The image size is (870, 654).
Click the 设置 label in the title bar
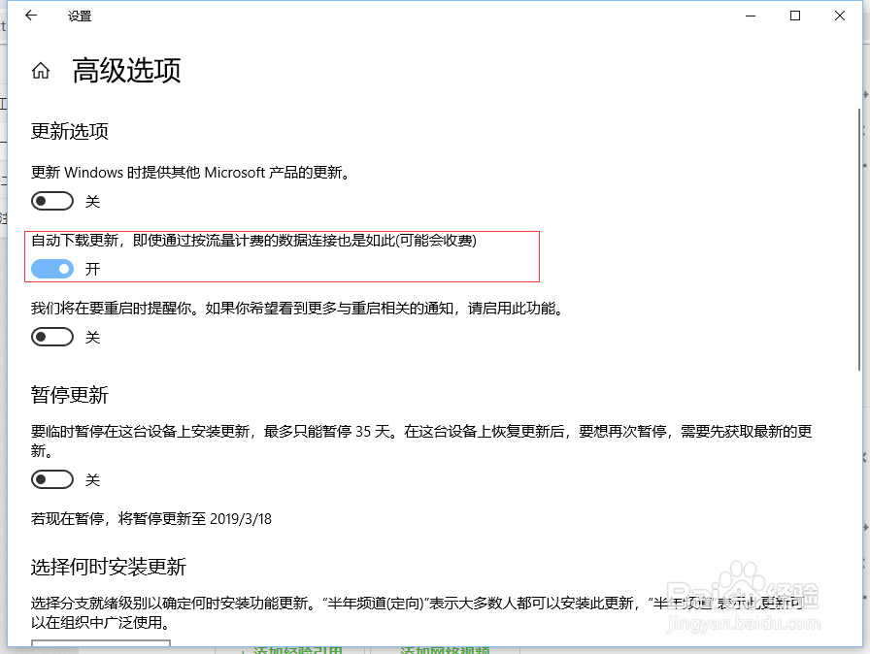79,16
